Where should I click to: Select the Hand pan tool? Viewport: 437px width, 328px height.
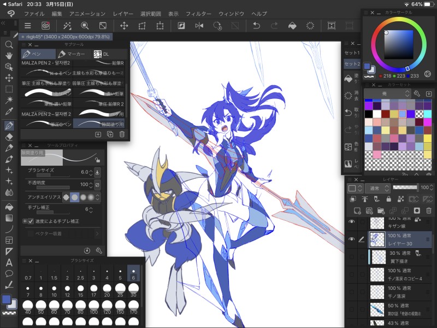(9, 56)
